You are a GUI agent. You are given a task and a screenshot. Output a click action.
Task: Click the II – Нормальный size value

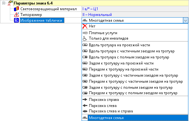(97, 15)
